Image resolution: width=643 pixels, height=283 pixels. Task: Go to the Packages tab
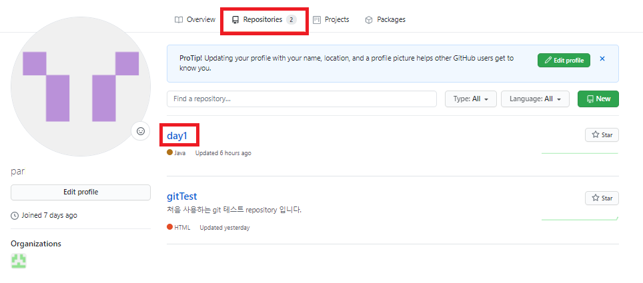click(385, 19)
